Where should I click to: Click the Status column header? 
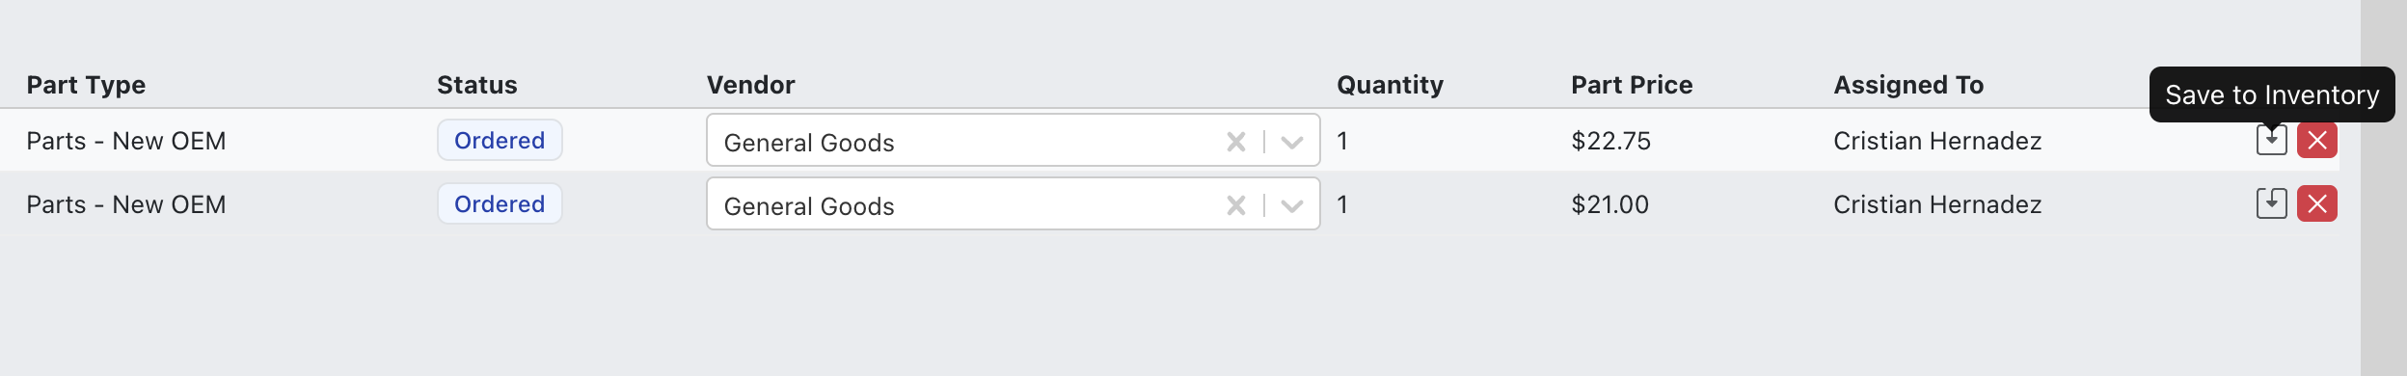click(x=476, y=85)
